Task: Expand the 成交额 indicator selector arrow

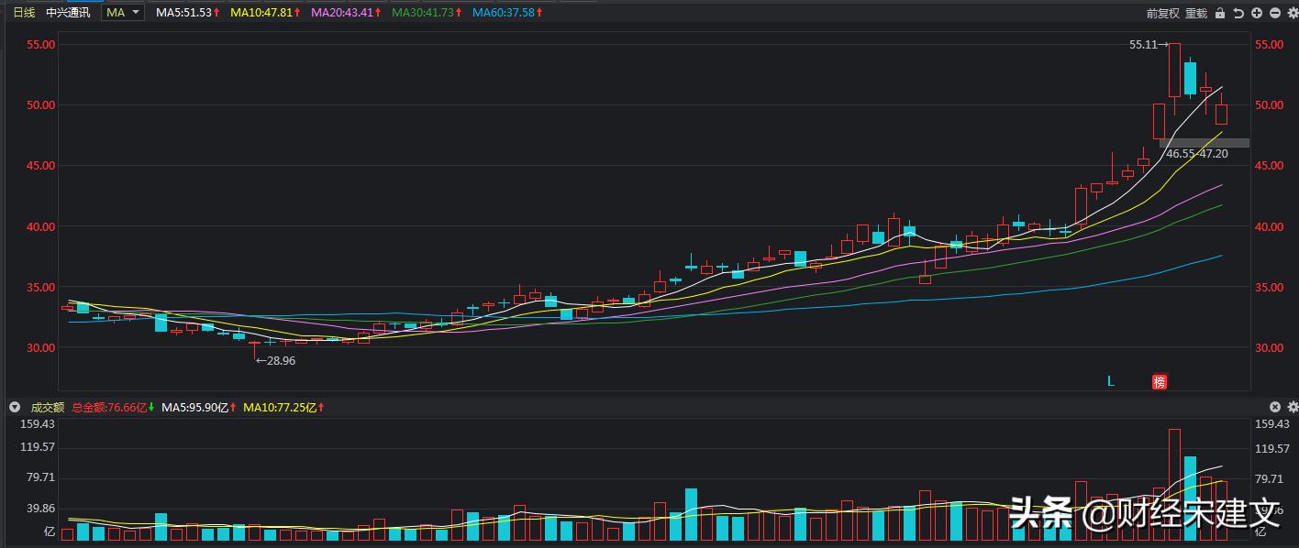Action: pos(14,407)
